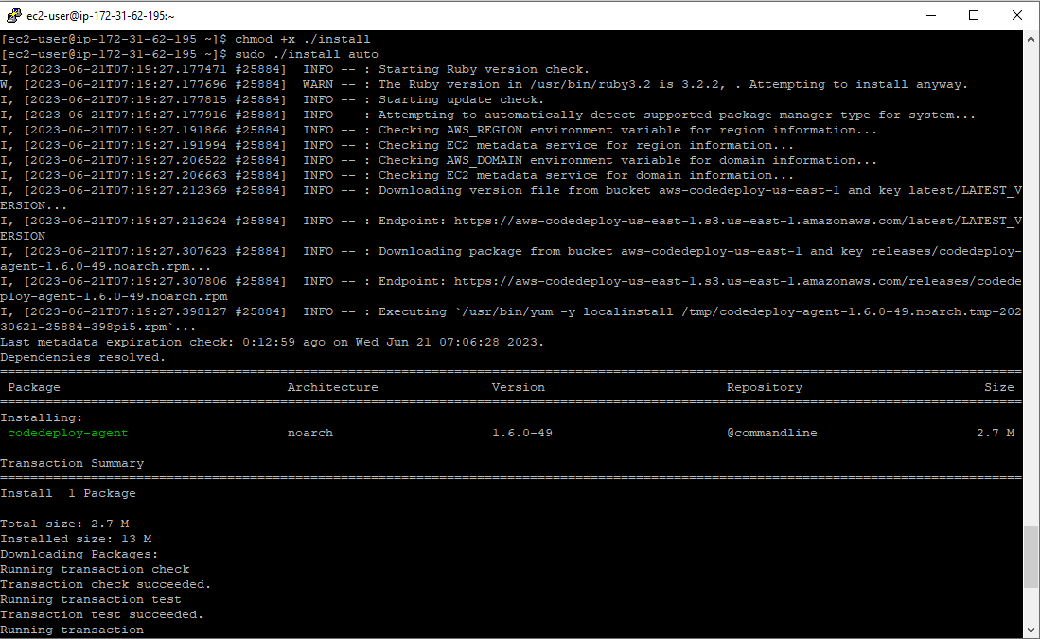The height and width of the screenshot is (639, 1040).
Task: Click 'Starting update check.' log text
Action: click(x=461, y=100)
